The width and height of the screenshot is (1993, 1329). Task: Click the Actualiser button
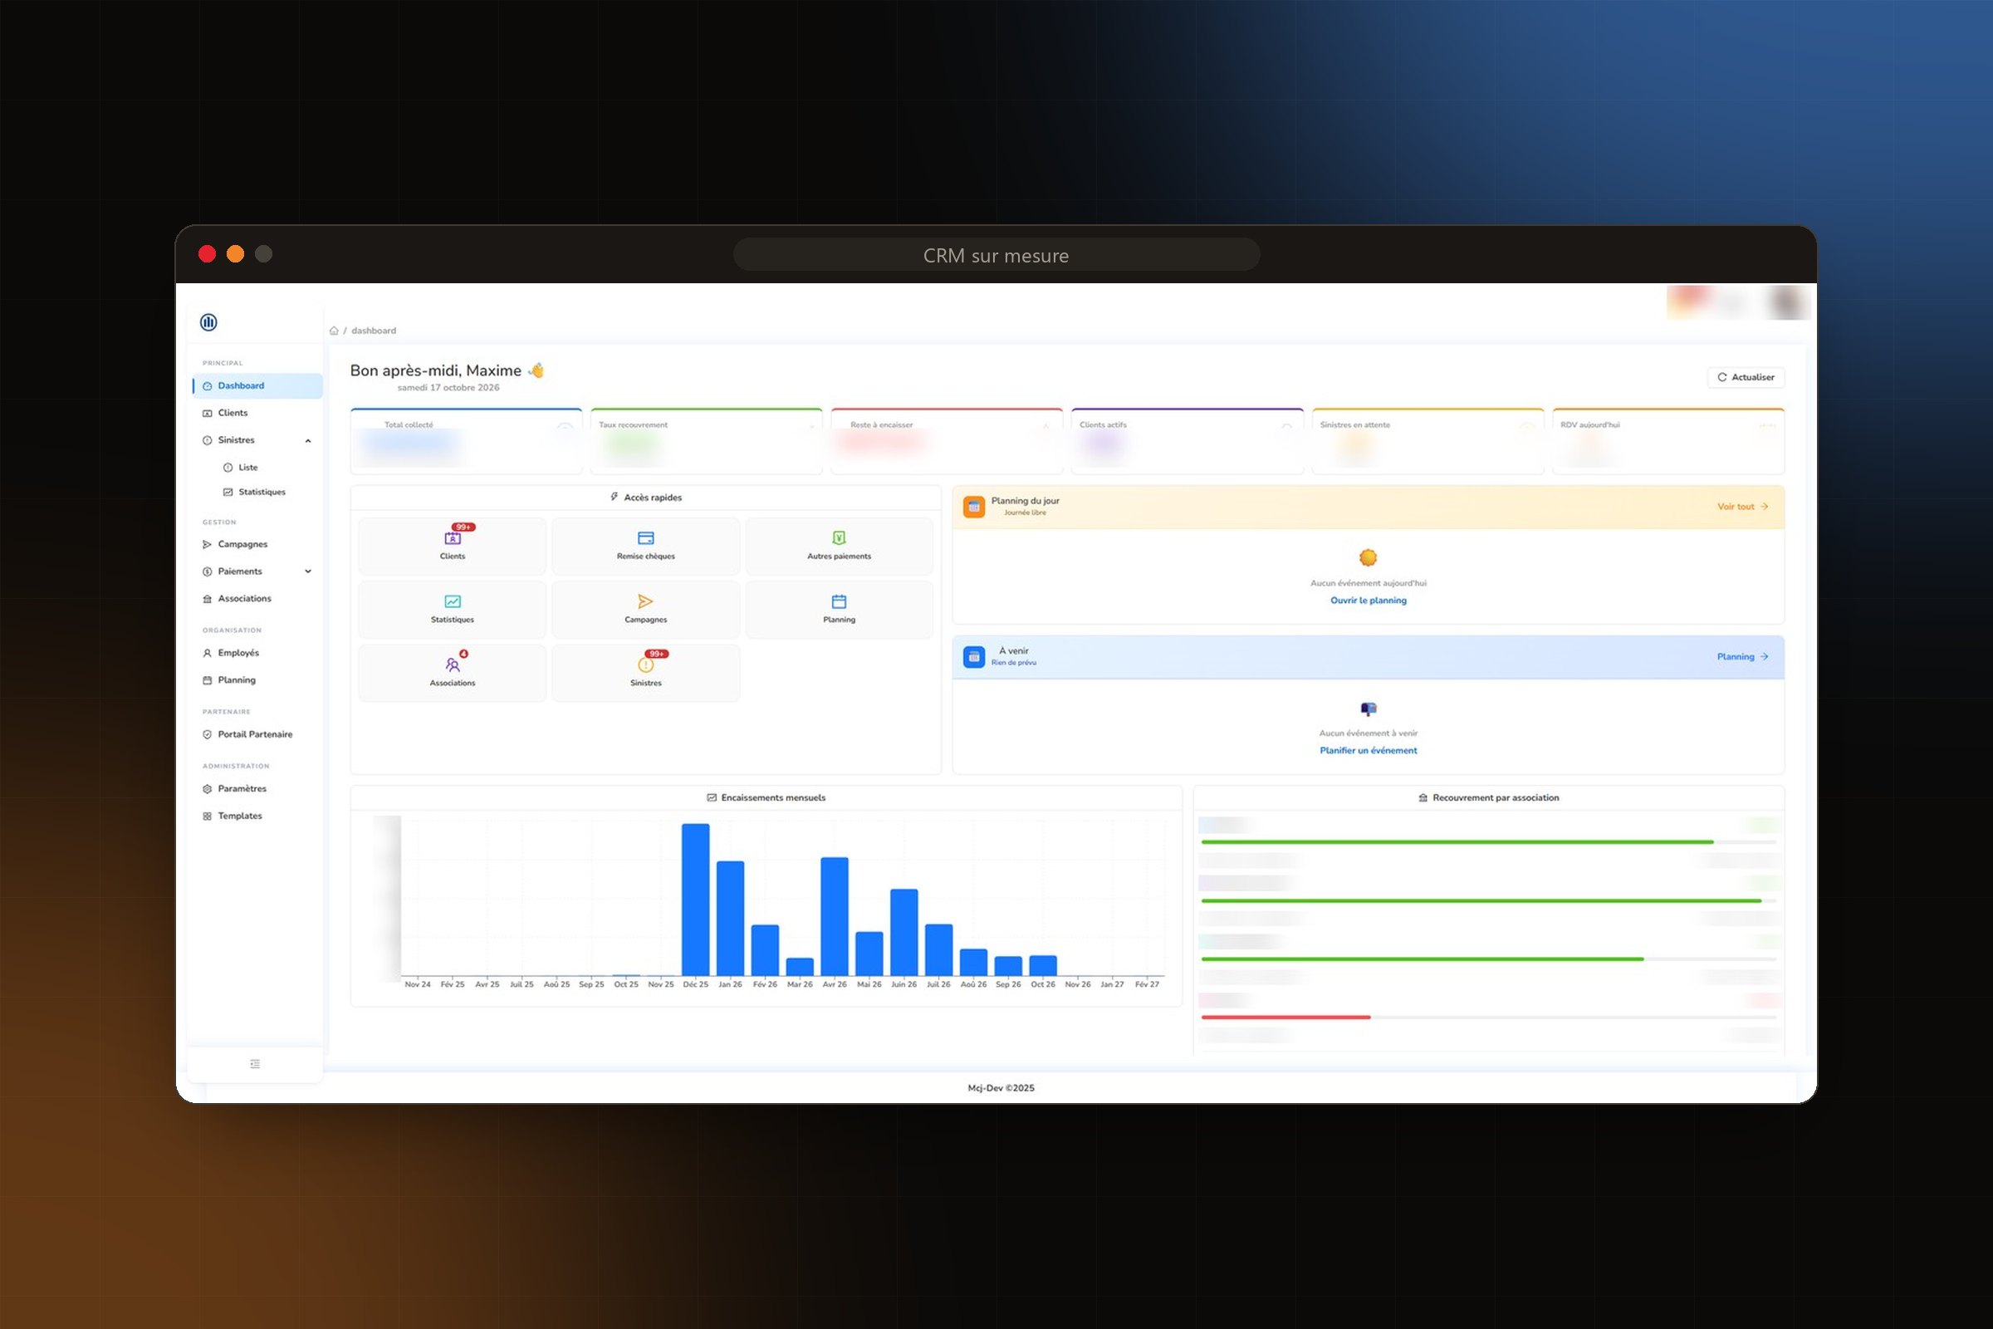pos(1746,377)
